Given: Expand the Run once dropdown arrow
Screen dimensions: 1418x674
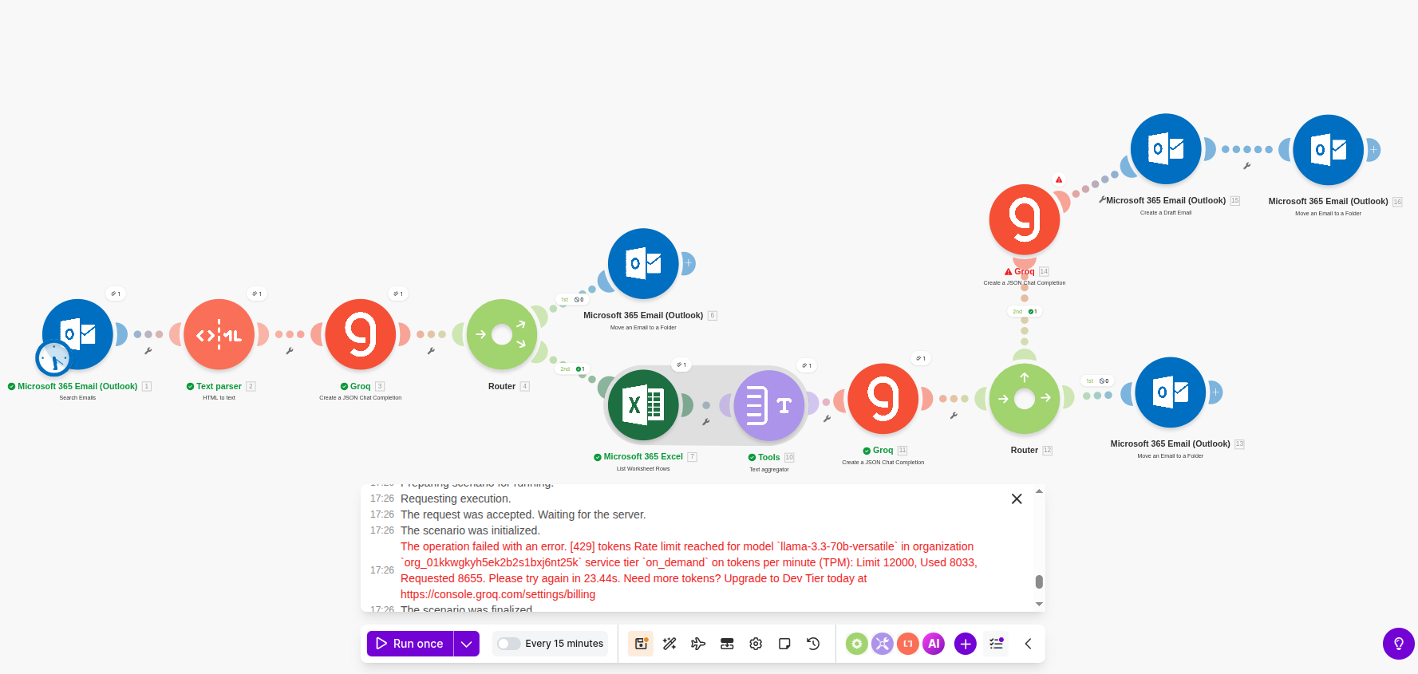Looking at the screenshot, I should pyautogui.click(x=467, y=644).
